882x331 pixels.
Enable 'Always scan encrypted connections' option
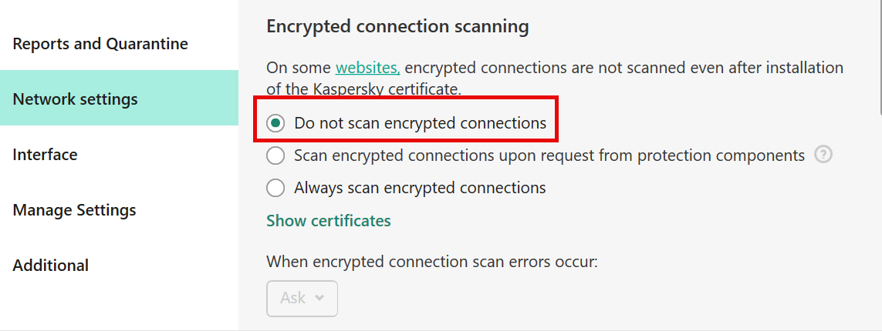coord(275,187)
